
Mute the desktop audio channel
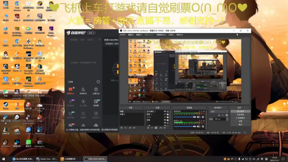[x=199, y=117]
